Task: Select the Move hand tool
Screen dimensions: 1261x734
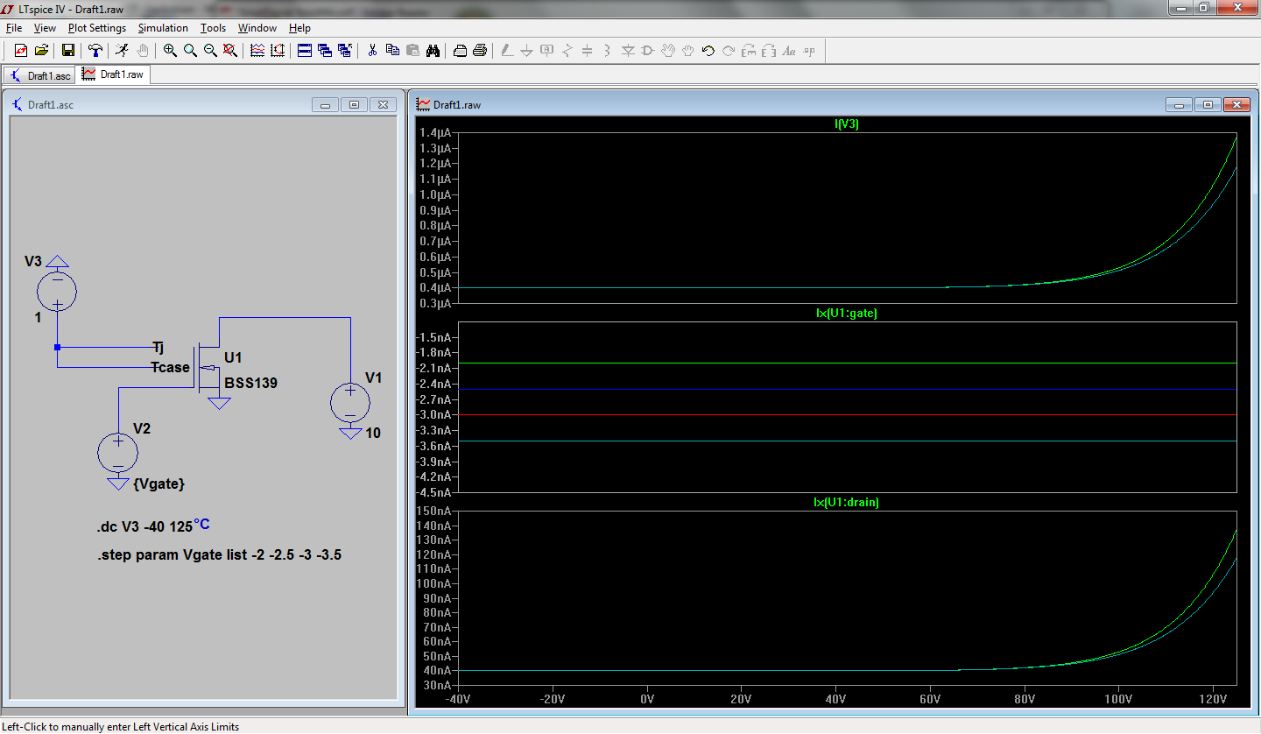Action: [668, 51]
